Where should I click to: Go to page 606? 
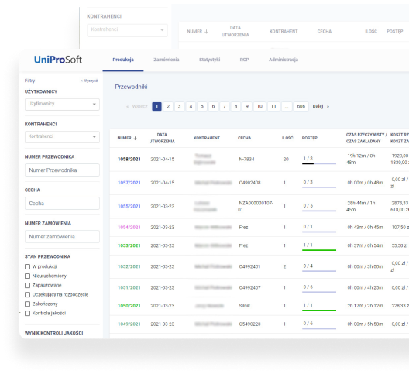pyautogui.click(x=301, y=106)
